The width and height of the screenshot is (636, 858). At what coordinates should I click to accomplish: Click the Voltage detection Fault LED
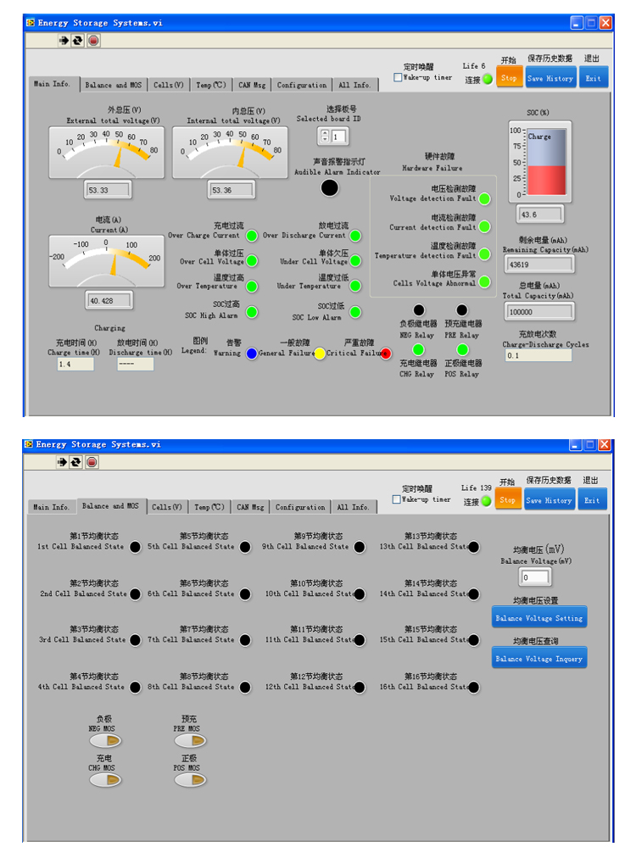click(x=484, y=198)
